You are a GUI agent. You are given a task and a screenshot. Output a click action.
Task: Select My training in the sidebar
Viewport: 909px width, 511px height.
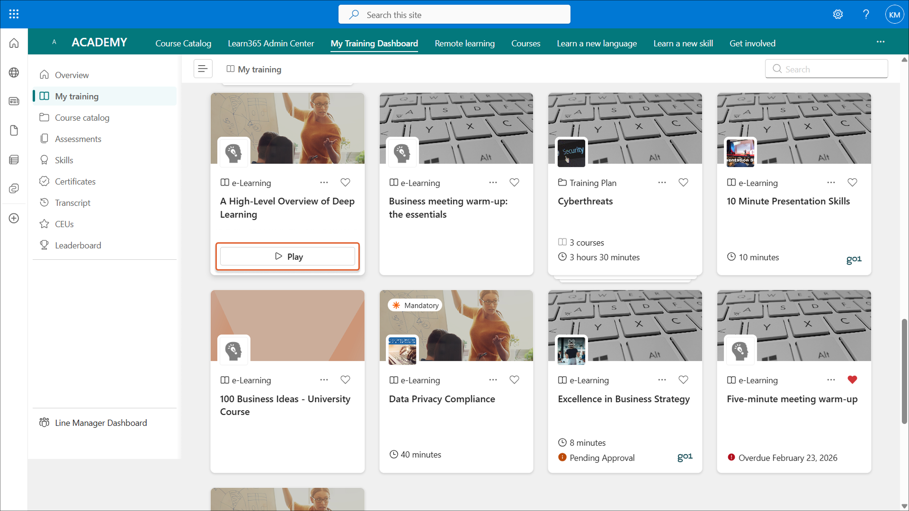tap(105, 96)
